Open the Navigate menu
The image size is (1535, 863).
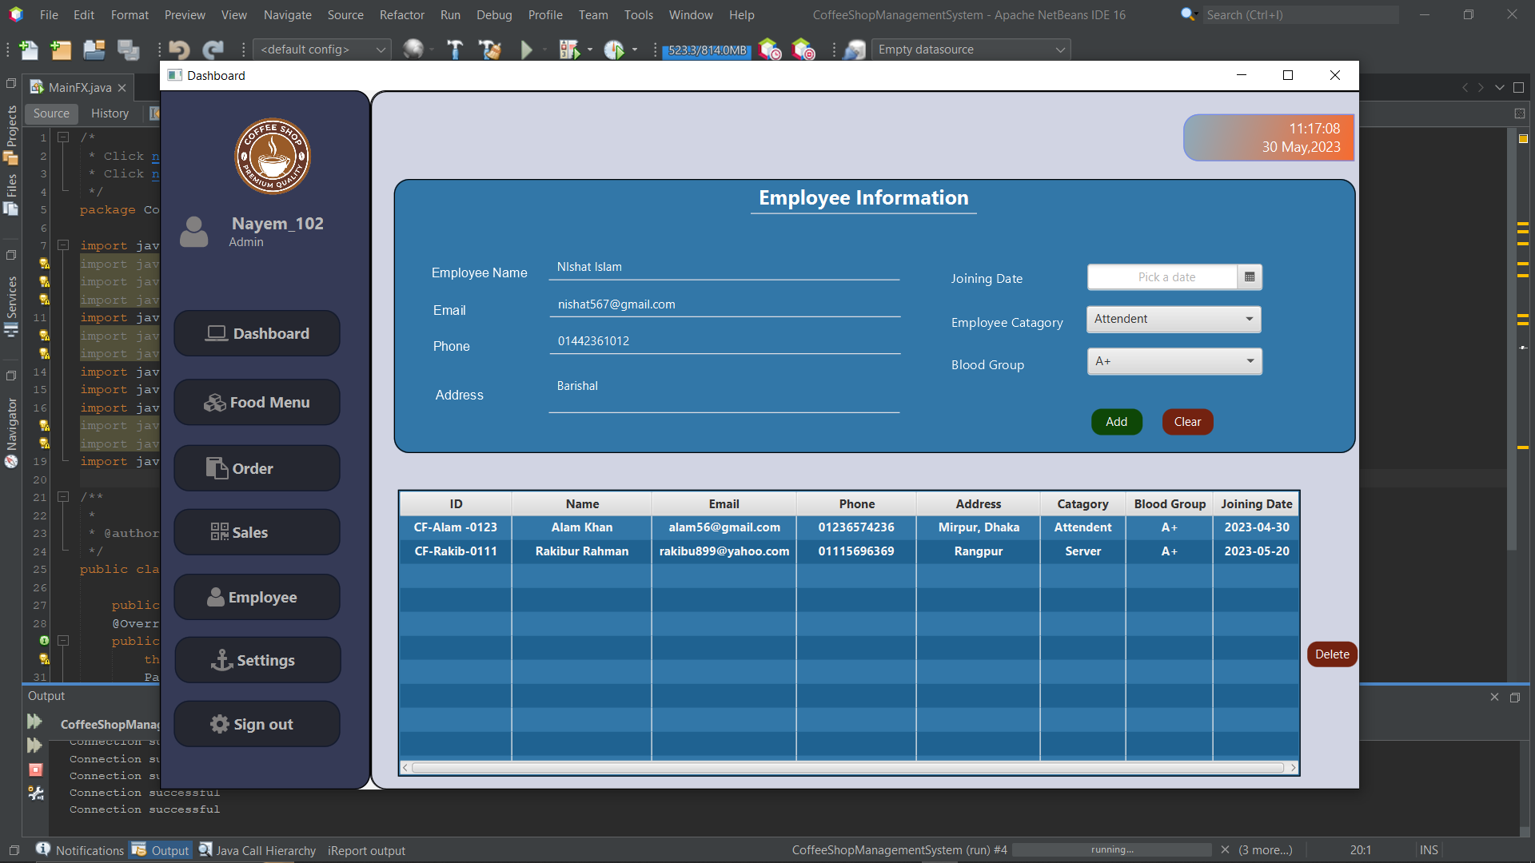point(286,14)
